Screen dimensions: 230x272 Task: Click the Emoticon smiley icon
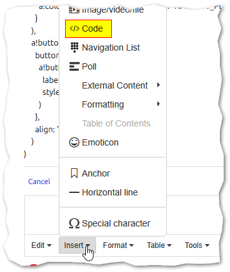point(74,142)
